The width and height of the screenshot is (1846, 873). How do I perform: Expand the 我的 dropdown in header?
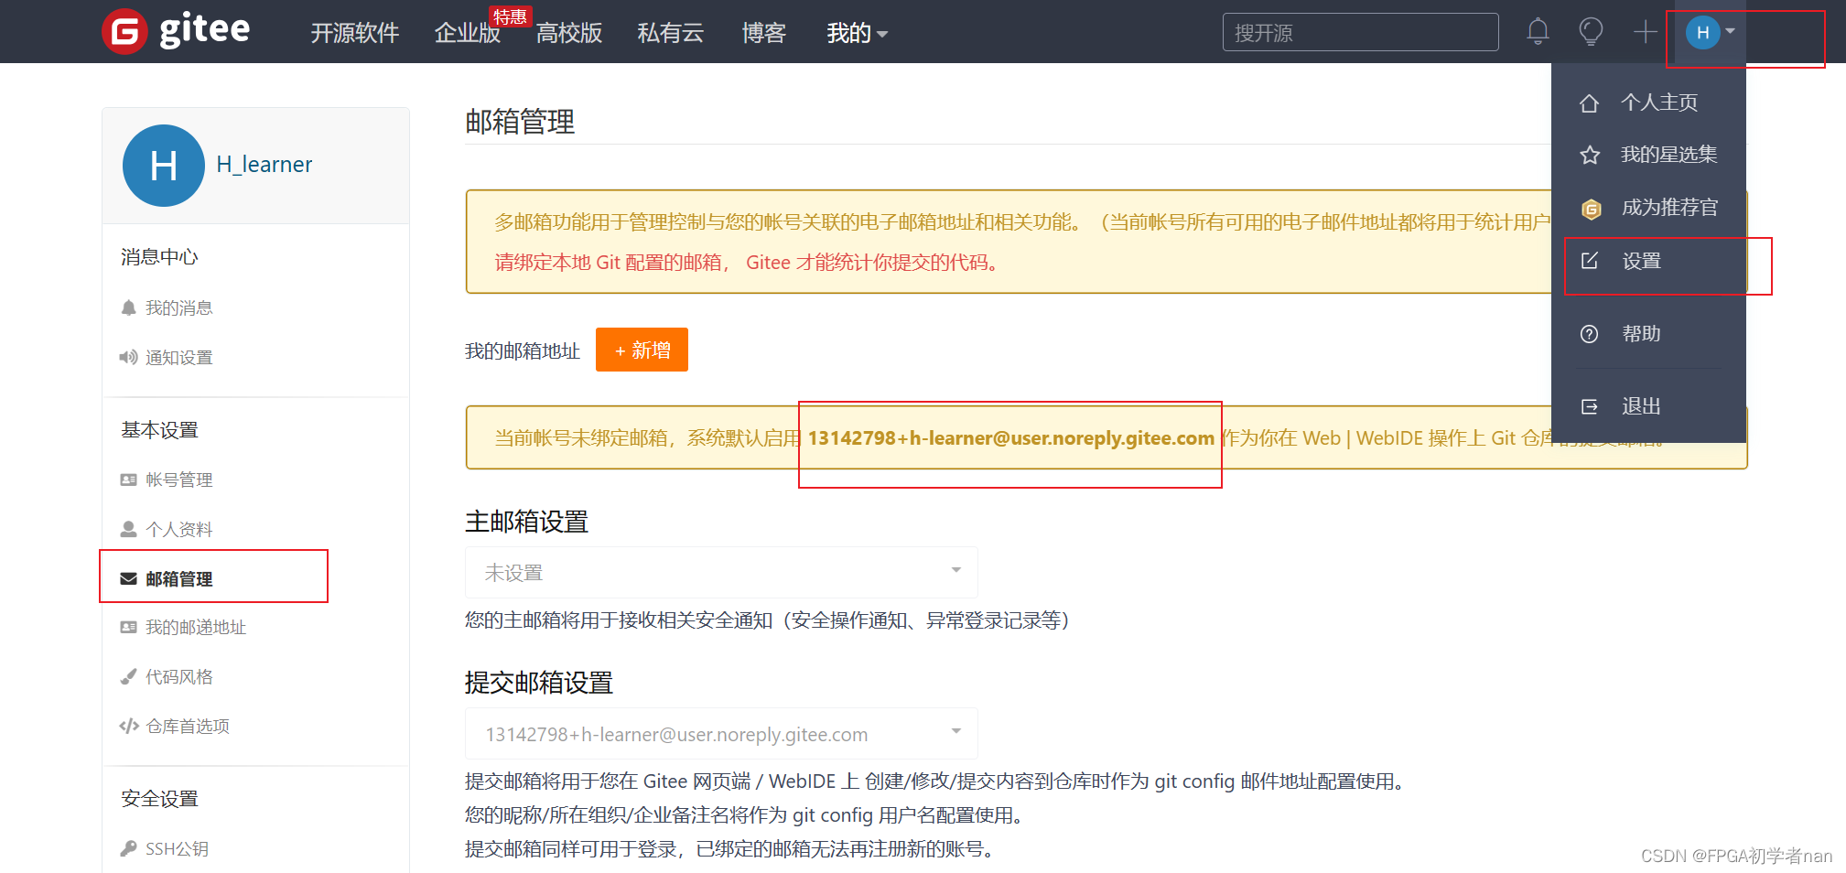pos(857,33)
